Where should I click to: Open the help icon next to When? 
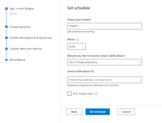pyautogui.click(x=77, y=40)
